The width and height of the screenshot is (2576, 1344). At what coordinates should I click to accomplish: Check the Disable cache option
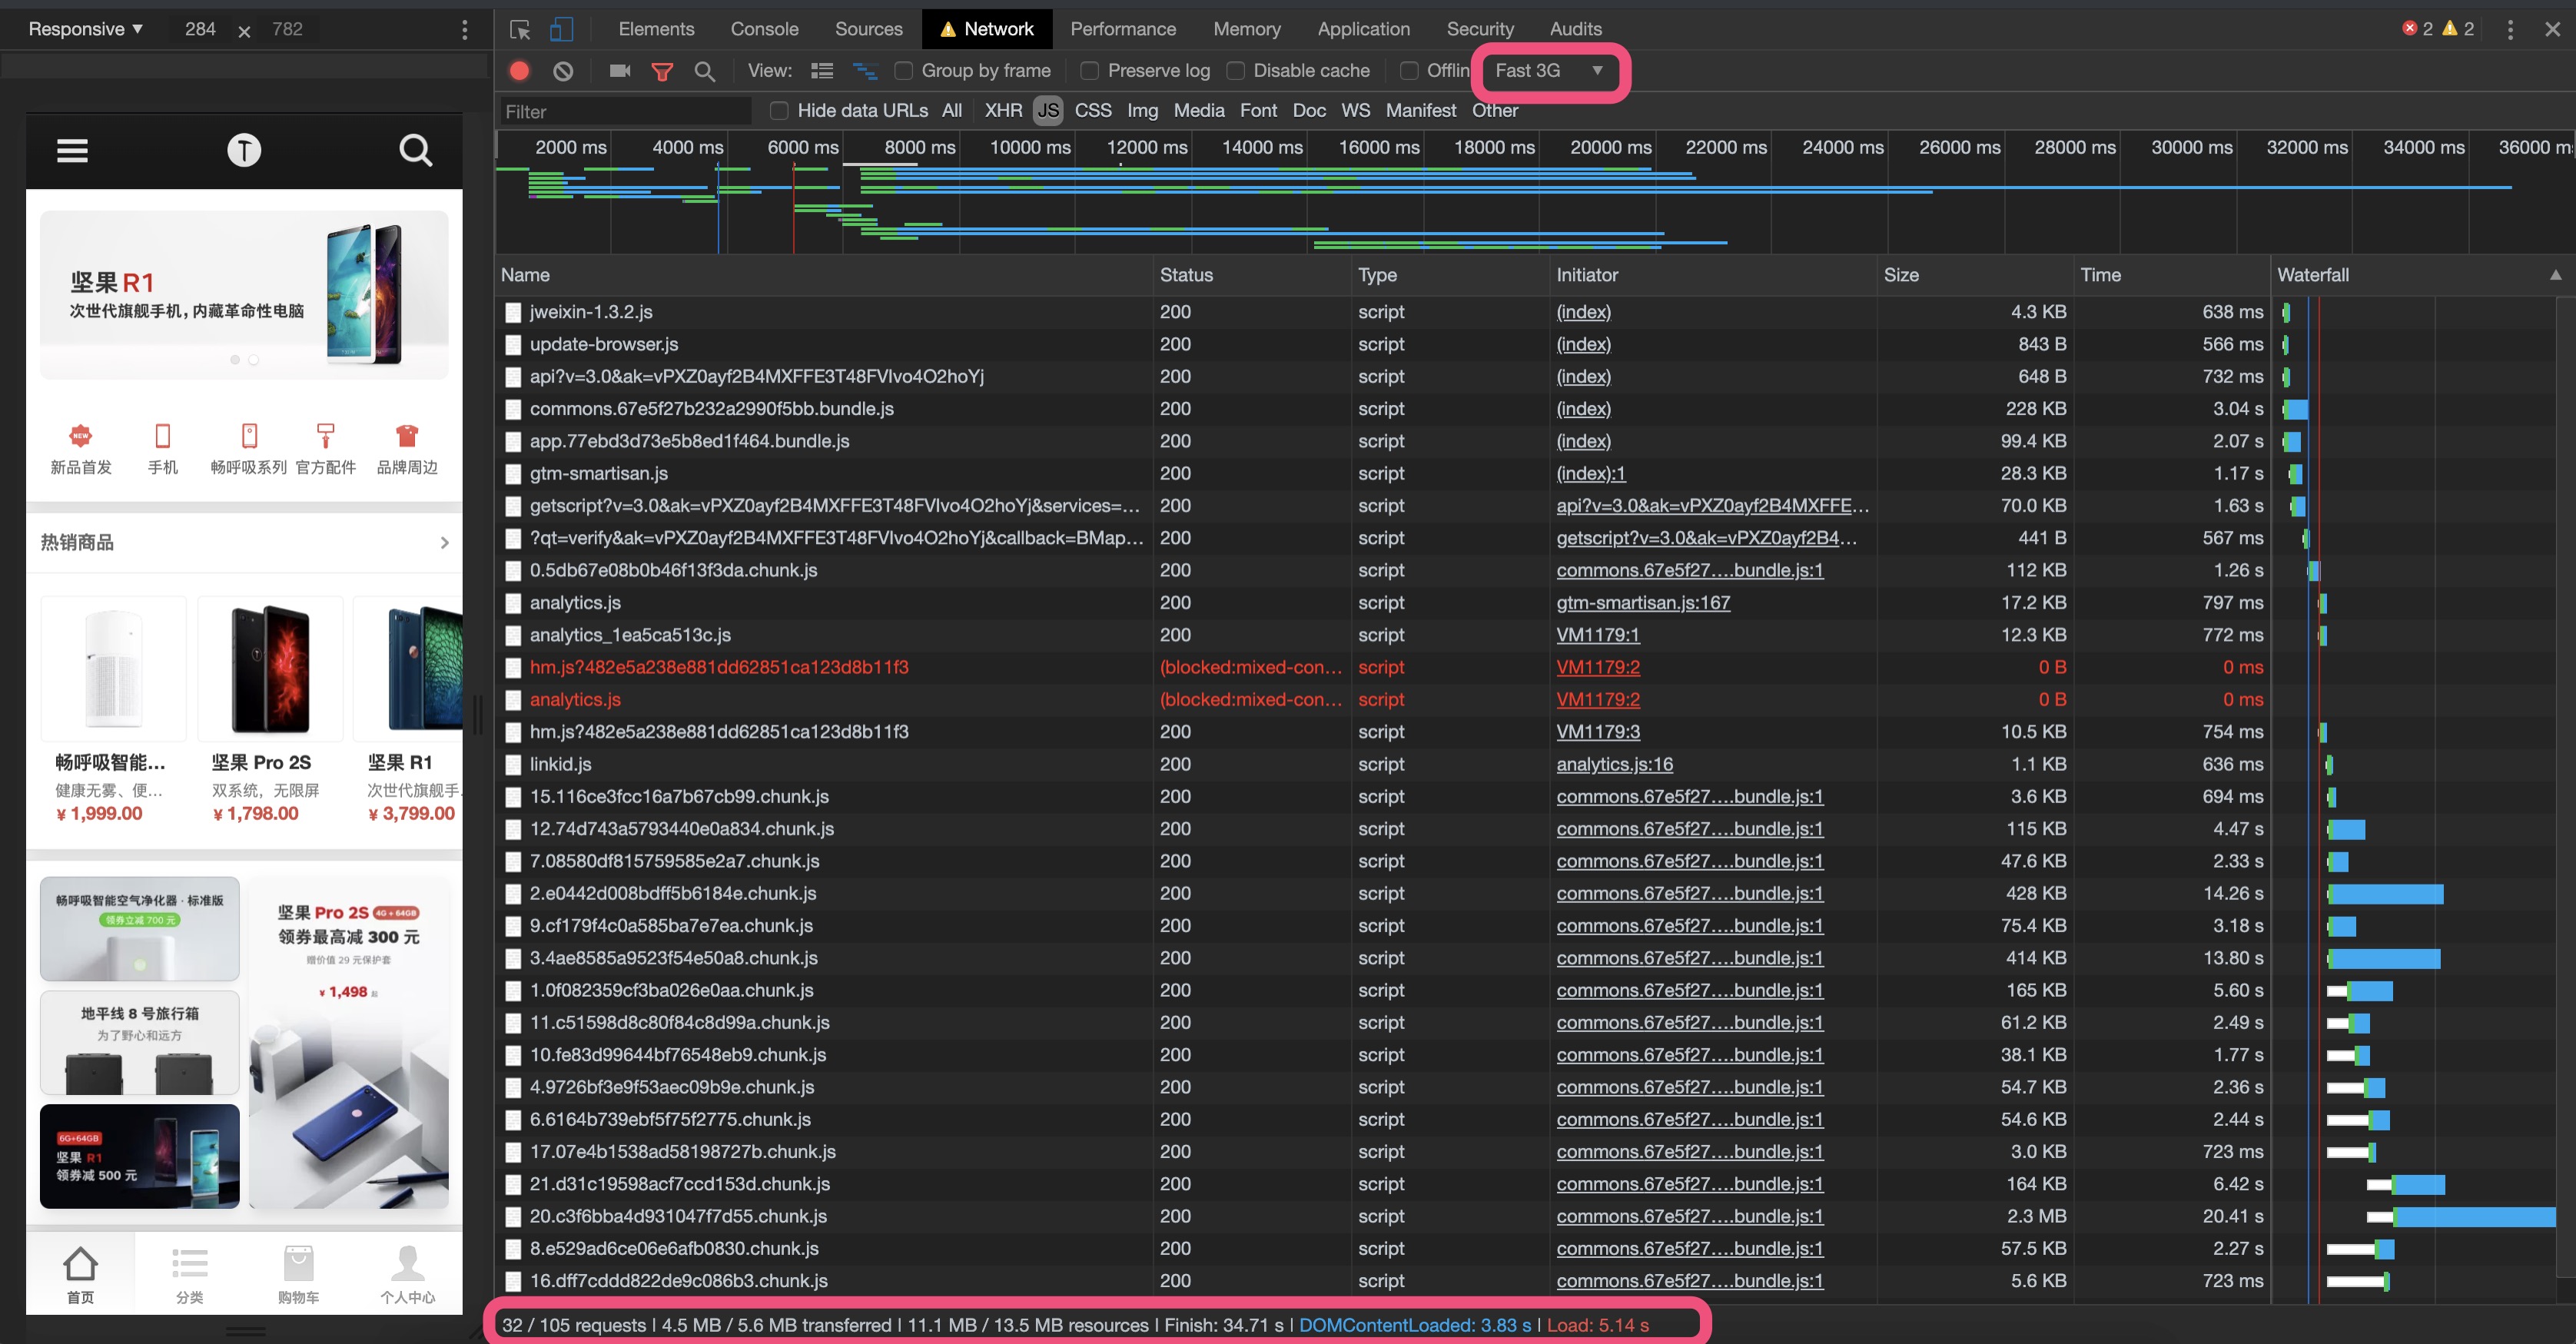point(1236,71)
